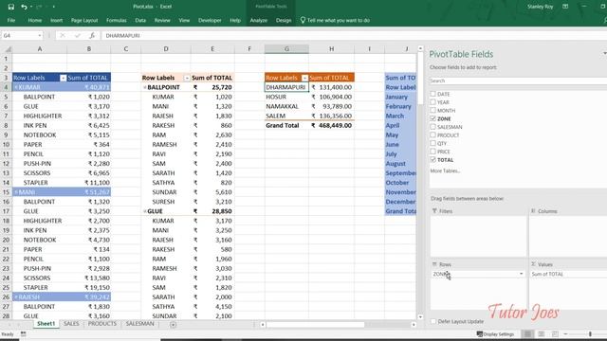Click the Redo arrow icon
Viewport: 607px width, 341px height.
pyautogui.click(x=39, y=7)
